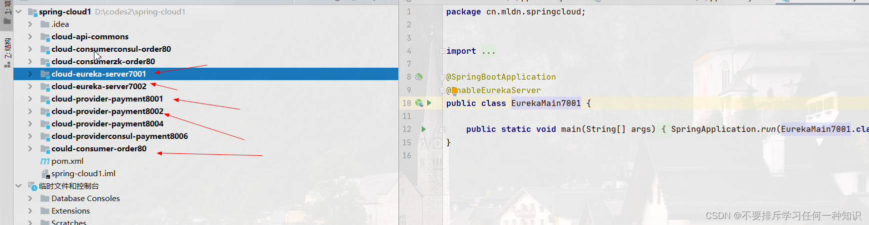
Task: Select cloud-consumerzk-order80 in tree
Action: (103, 61)
